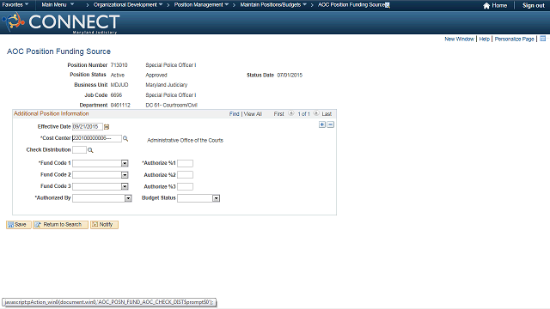Click the Find link

click(234, 114)
